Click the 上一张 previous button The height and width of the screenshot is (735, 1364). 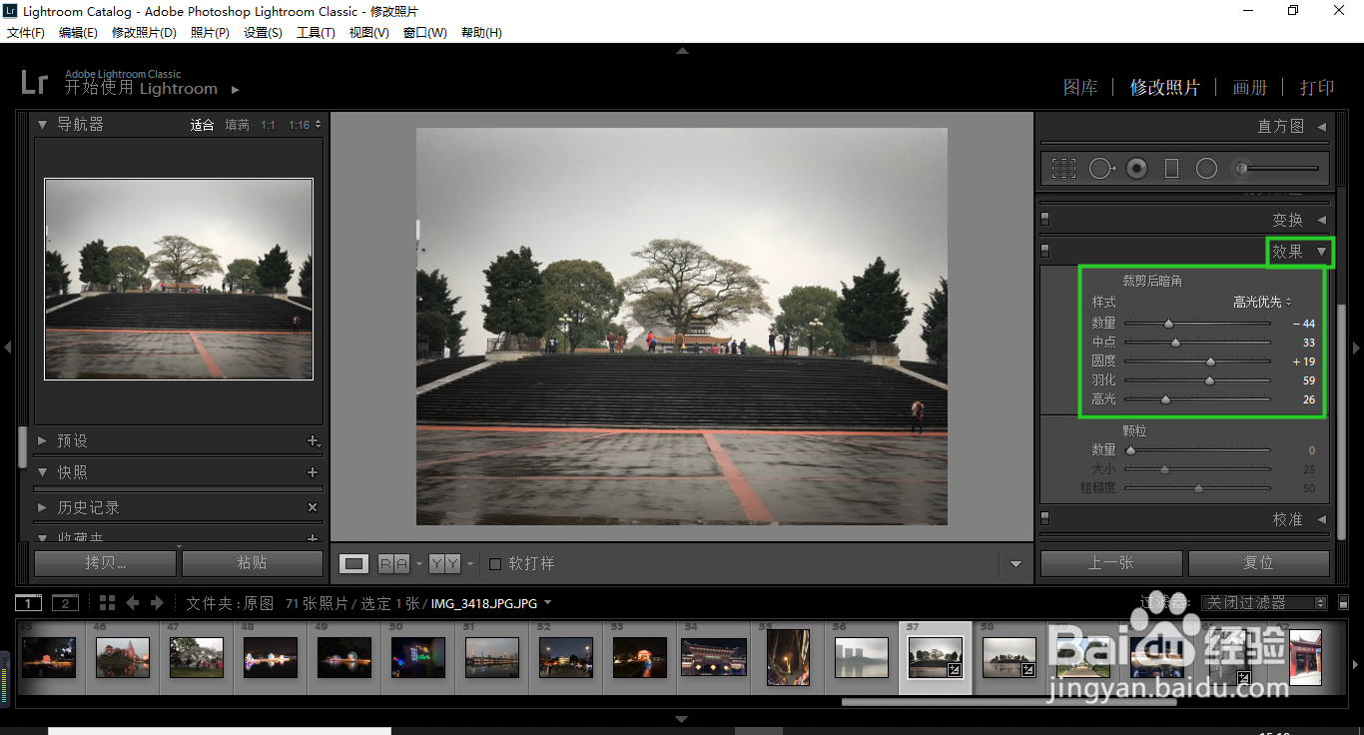coord(1110,563)
